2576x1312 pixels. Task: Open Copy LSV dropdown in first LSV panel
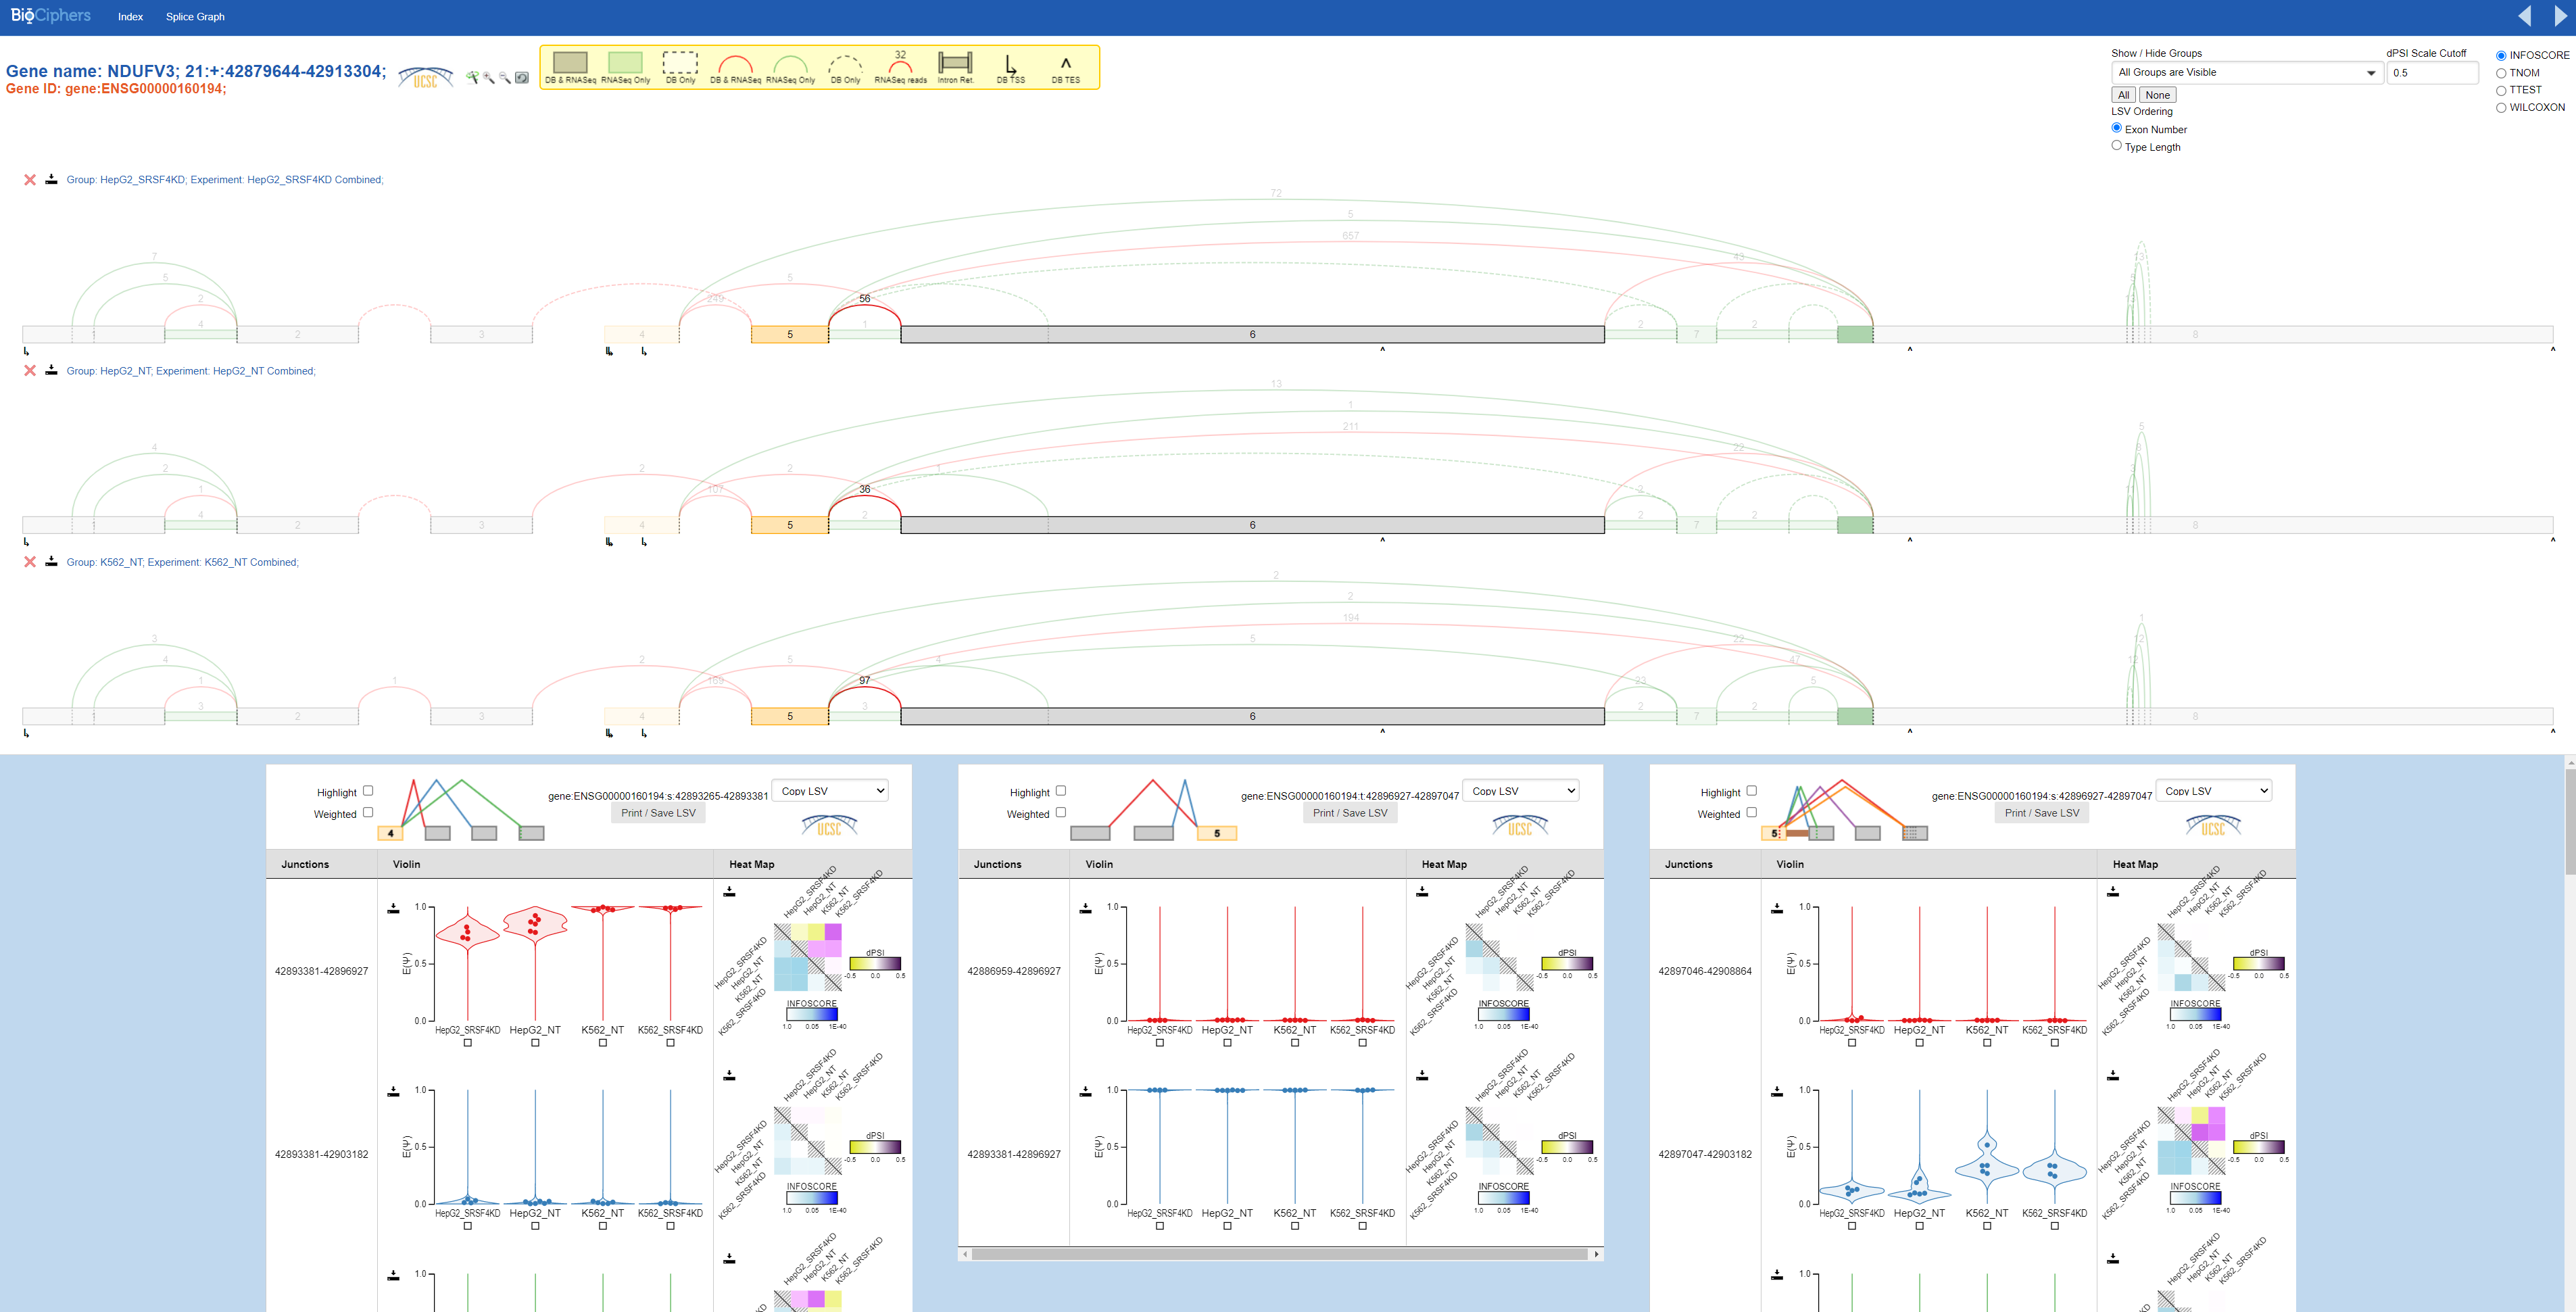[830, 791]
